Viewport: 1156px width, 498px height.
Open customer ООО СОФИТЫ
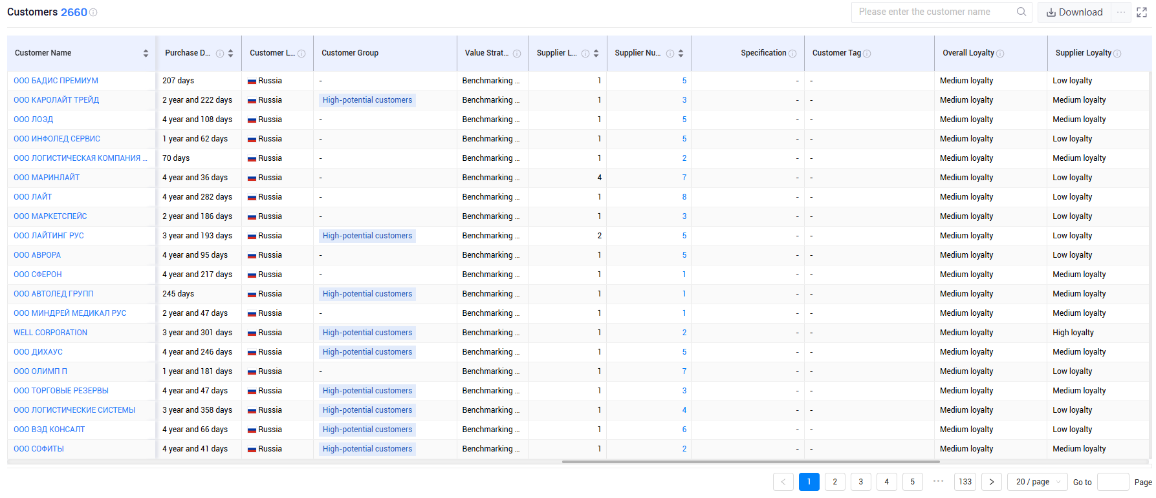(x=39, y=449)
